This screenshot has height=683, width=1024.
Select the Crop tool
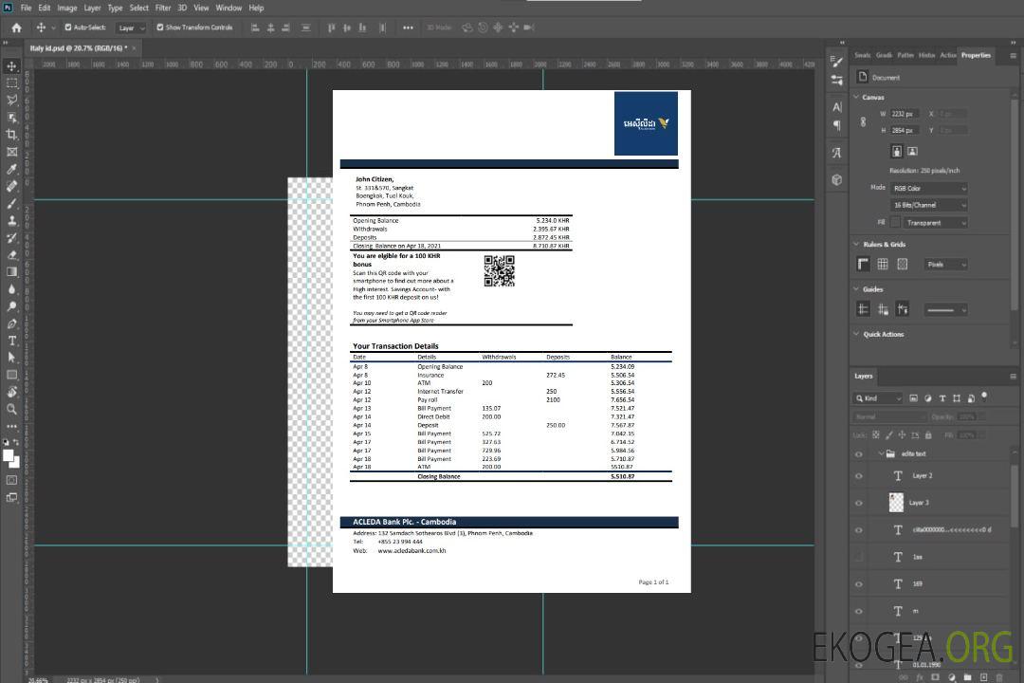point(11,135)
